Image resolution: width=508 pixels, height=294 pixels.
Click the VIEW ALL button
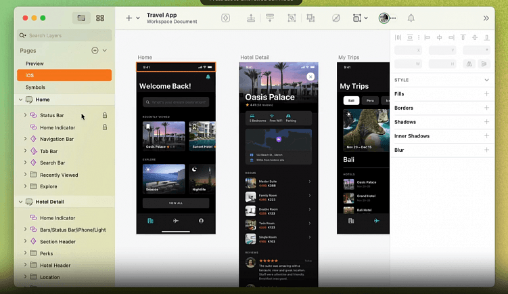point(176,203)
